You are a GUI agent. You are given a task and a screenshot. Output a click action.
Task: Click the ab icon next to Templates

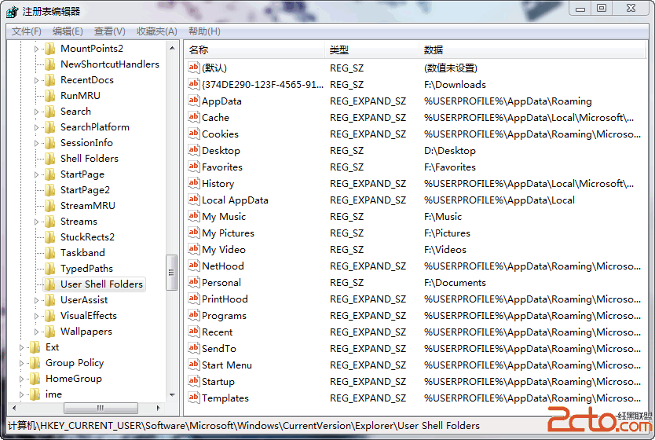tap(193, 398)
